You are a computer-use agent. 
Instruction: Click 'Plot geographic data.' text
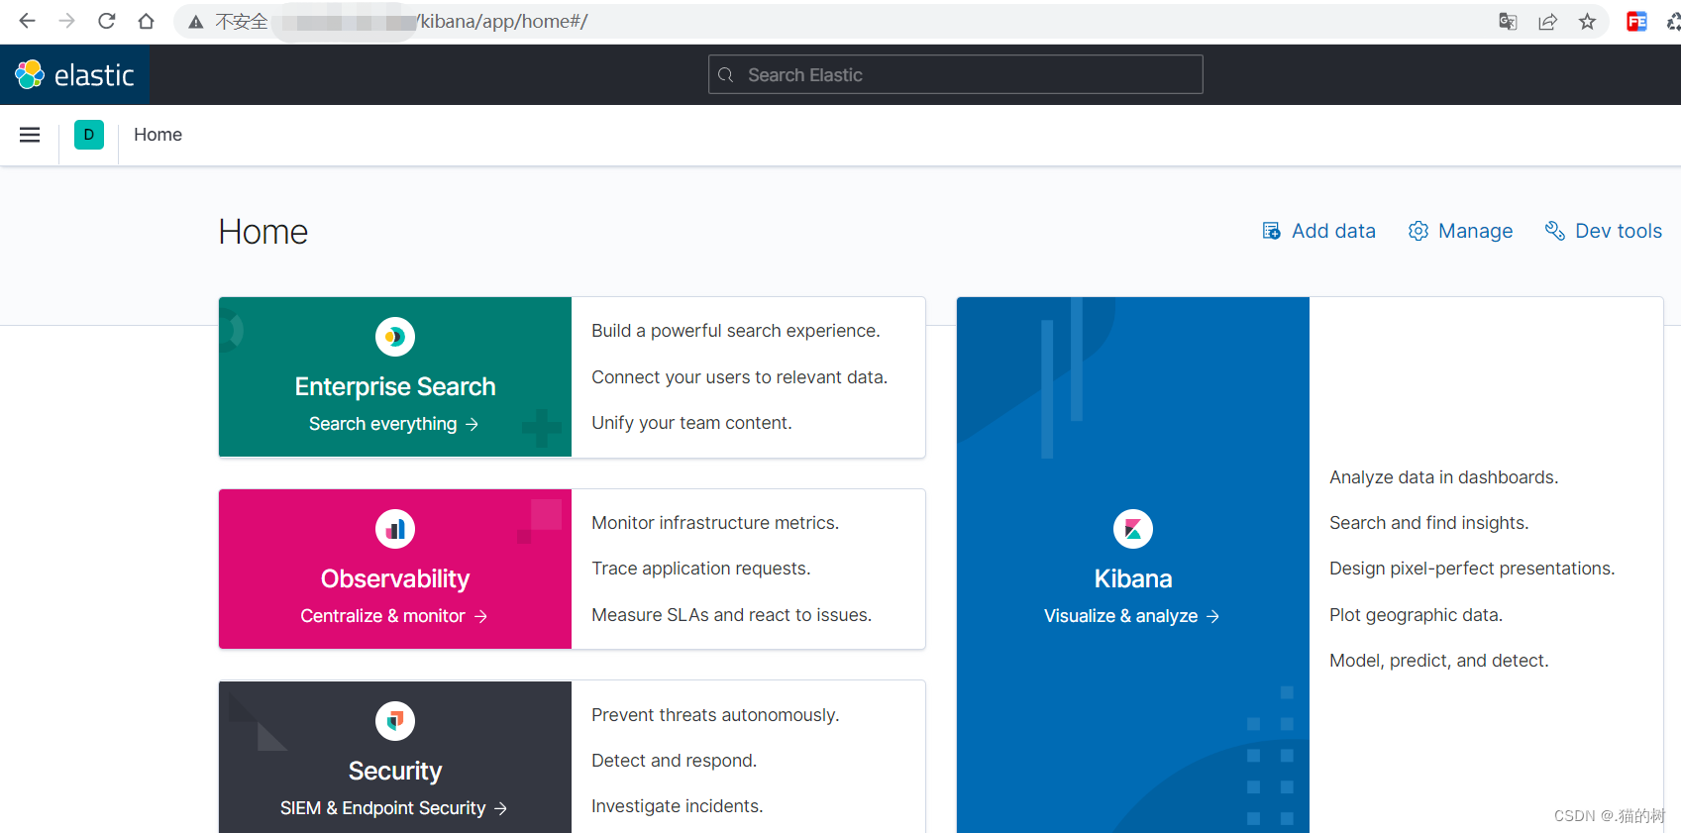point(1417,615)
